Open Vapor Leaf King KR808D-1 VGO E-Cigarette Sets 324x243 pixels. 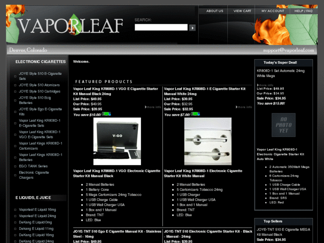tap(40, 134)
